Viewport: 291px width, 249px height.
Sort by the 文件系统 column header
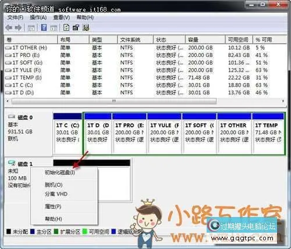click(135, 40)
